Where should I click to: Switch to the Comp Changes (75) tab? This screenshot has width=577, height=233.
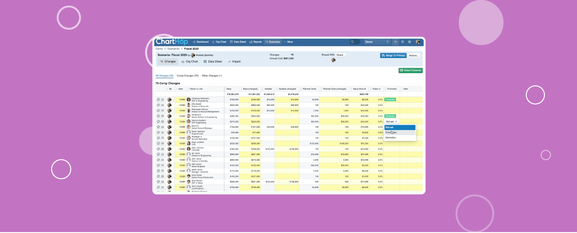(x=187, y=76)
